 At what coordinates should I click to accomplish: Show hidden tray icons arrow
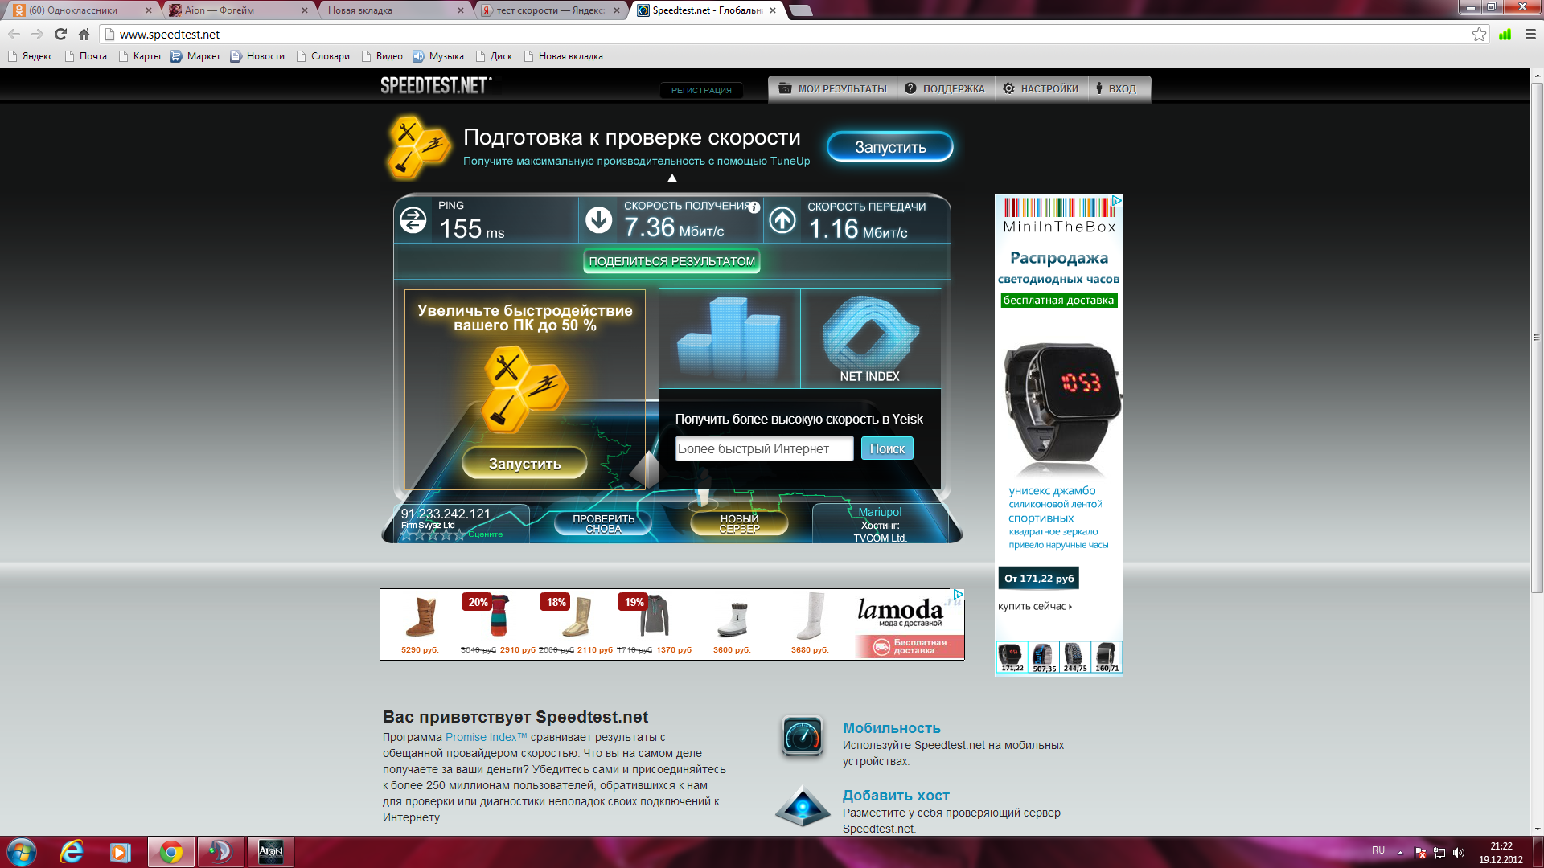(x=1400, y=852)
